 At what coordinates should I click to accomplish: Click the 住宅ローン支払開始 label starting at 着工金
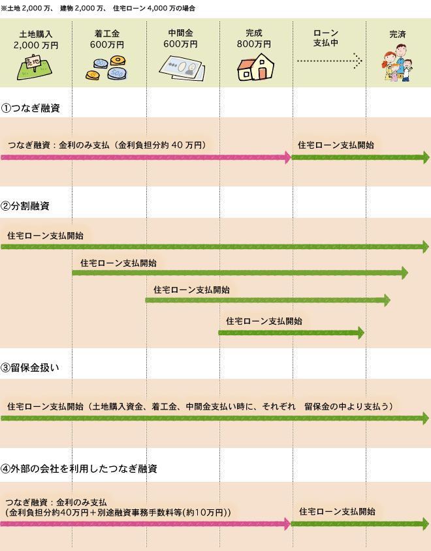(119, 263)
